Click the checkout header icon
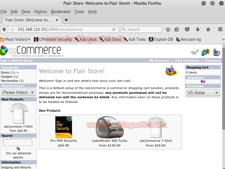Screen dimensions: 225x169 coord(216,52)
